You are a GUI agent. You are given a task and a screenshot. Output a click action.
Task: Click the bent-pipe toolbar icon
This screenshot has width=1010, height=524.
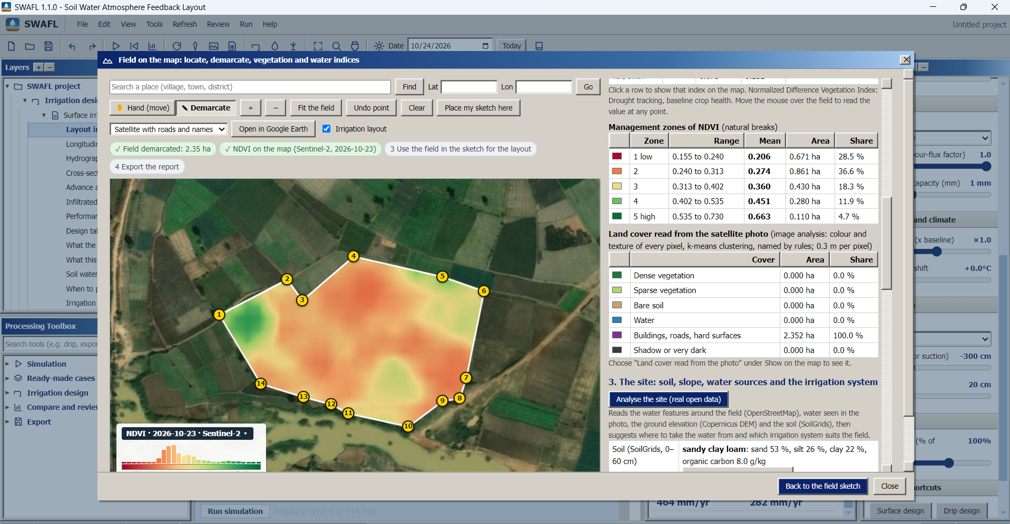pyautogui.click(x=256, y=46)
